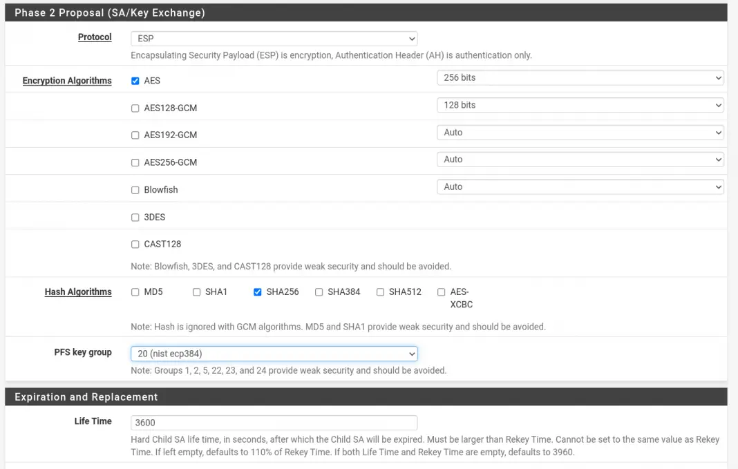Enable the AES-XCBC hash checkbox
Viewport: 738px width, 469px height.
(x=441, y=291)
